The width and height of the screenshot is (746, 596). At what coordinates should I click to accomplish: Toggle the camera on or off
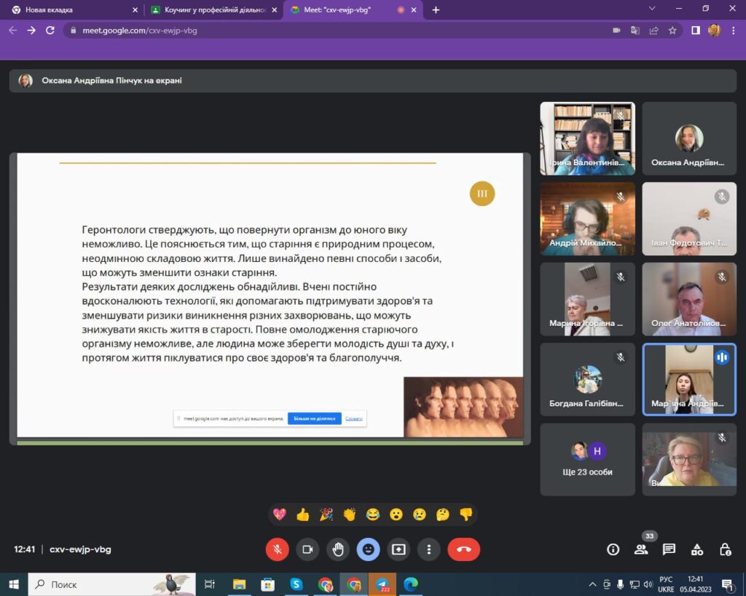[x=307, y=549]
